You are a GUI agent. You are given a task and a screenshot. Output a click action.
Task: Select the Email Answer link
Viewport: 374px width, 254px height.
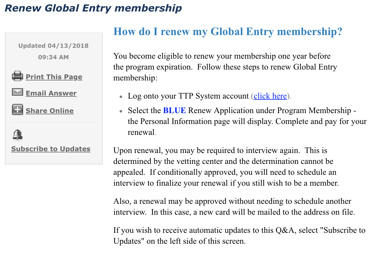point(51,93)
